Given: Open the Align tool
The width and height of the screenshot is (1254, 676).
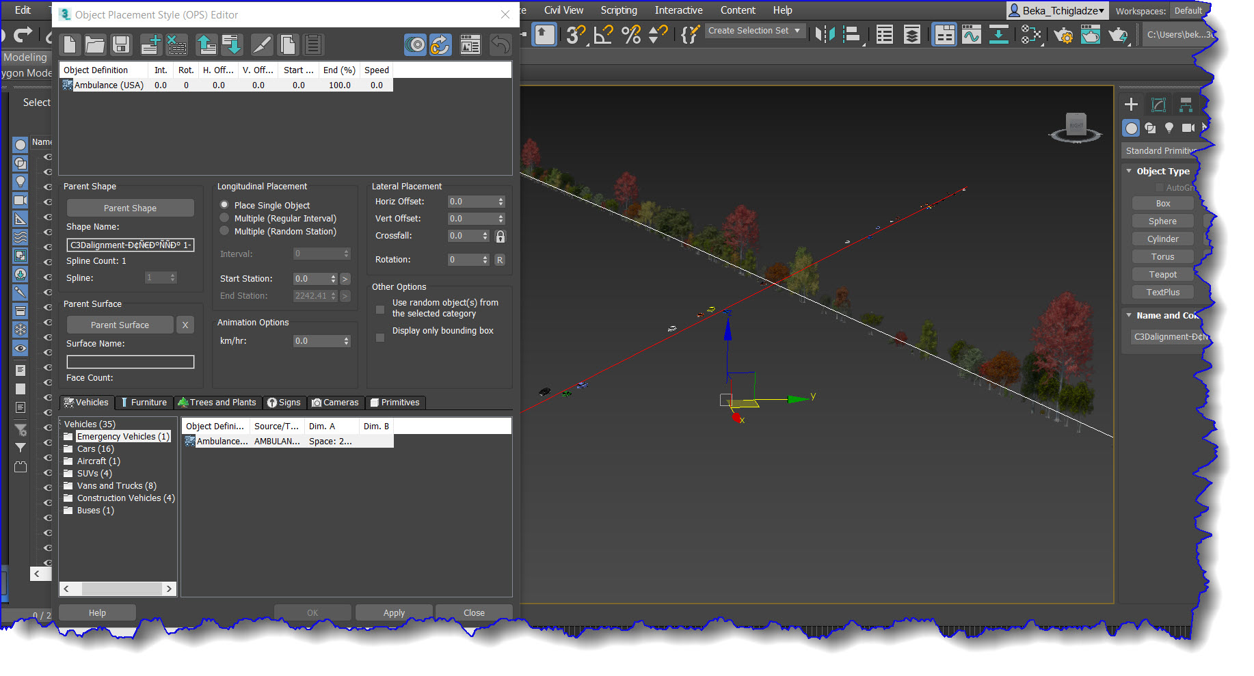Looking at the screenshot, I should tap(852, 34).
